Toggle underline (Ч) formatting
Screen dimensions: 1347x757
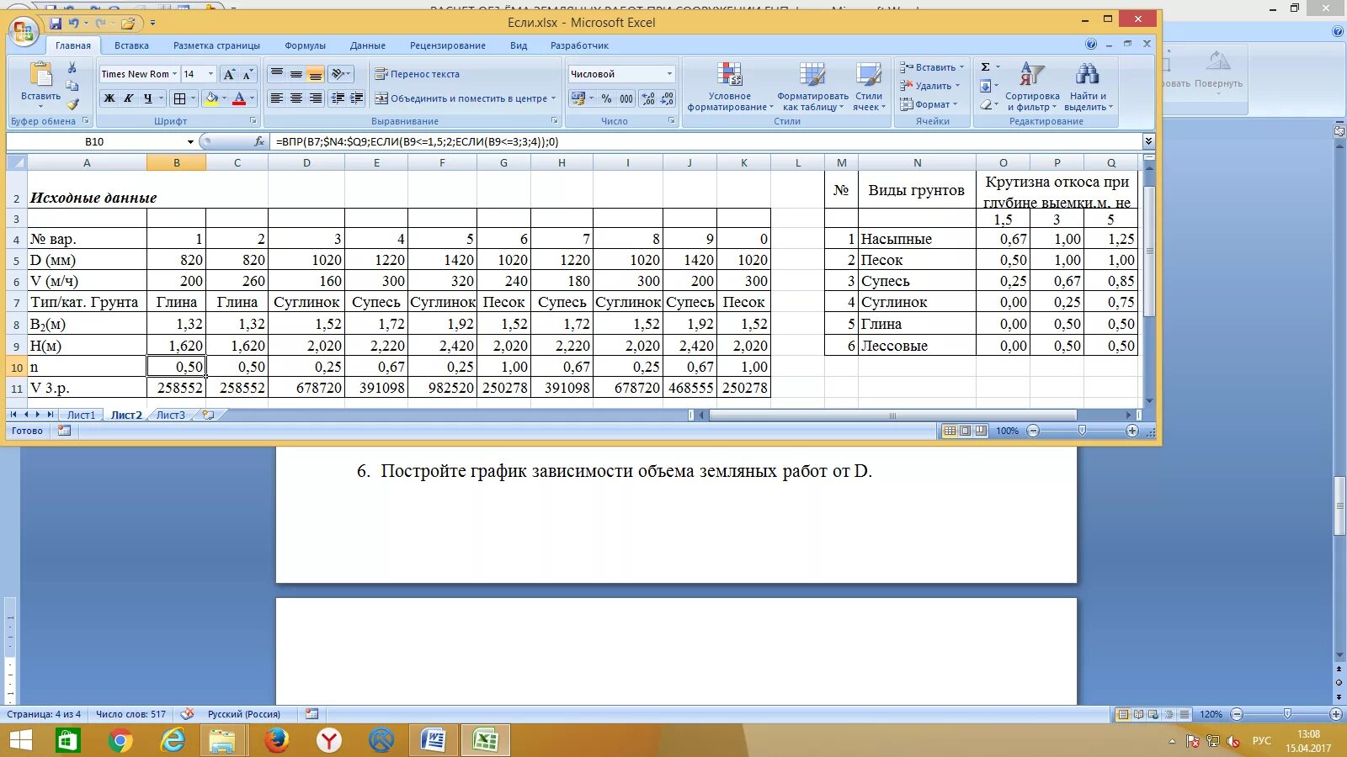148,98
